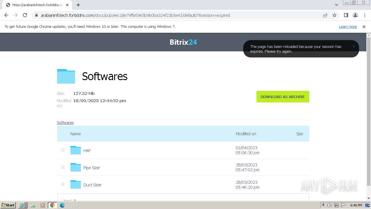Screen dimensions: 371x209
Task: Click the 6:46 PM taskbar clock
Action: click(356, 205)
